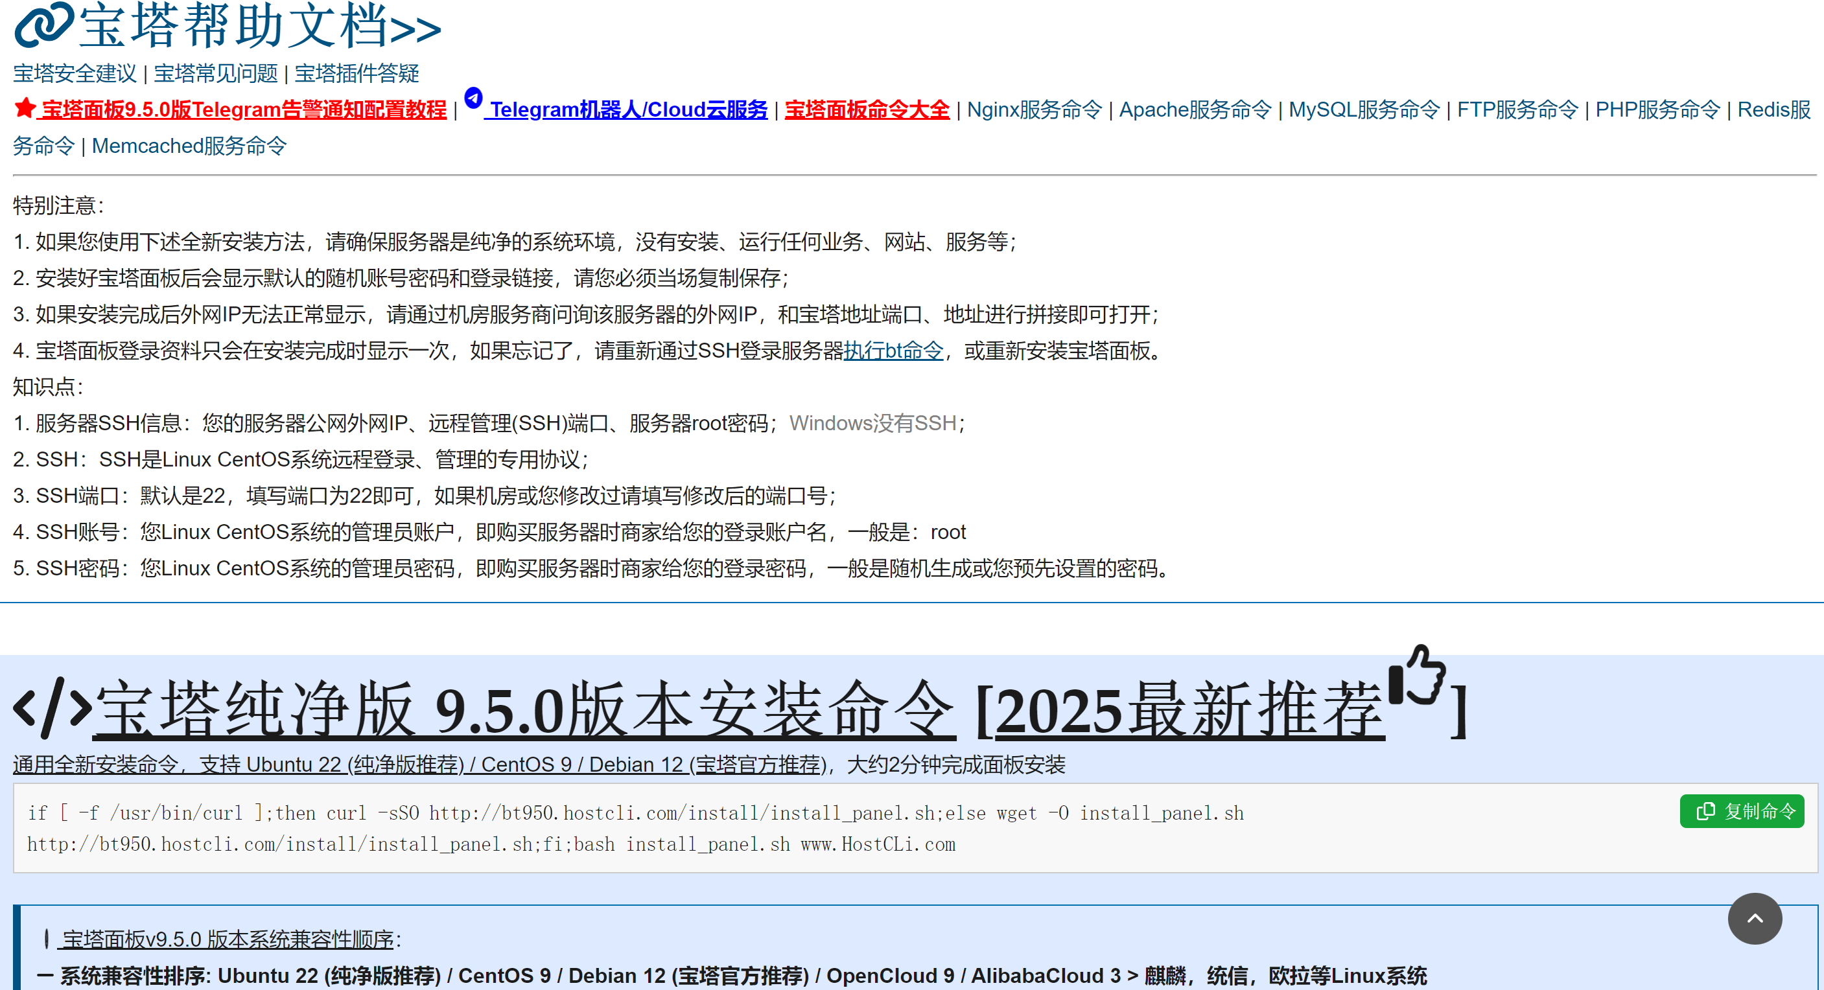Click the Nginx服务命令 menu item
The image size is (1824, 990).
coord(1035,109)
